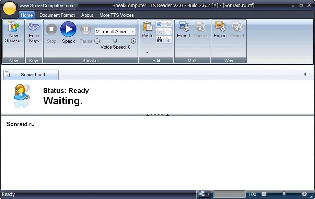
Task: Click the Cut scissors icon
Action: click(x=159, y=32)
